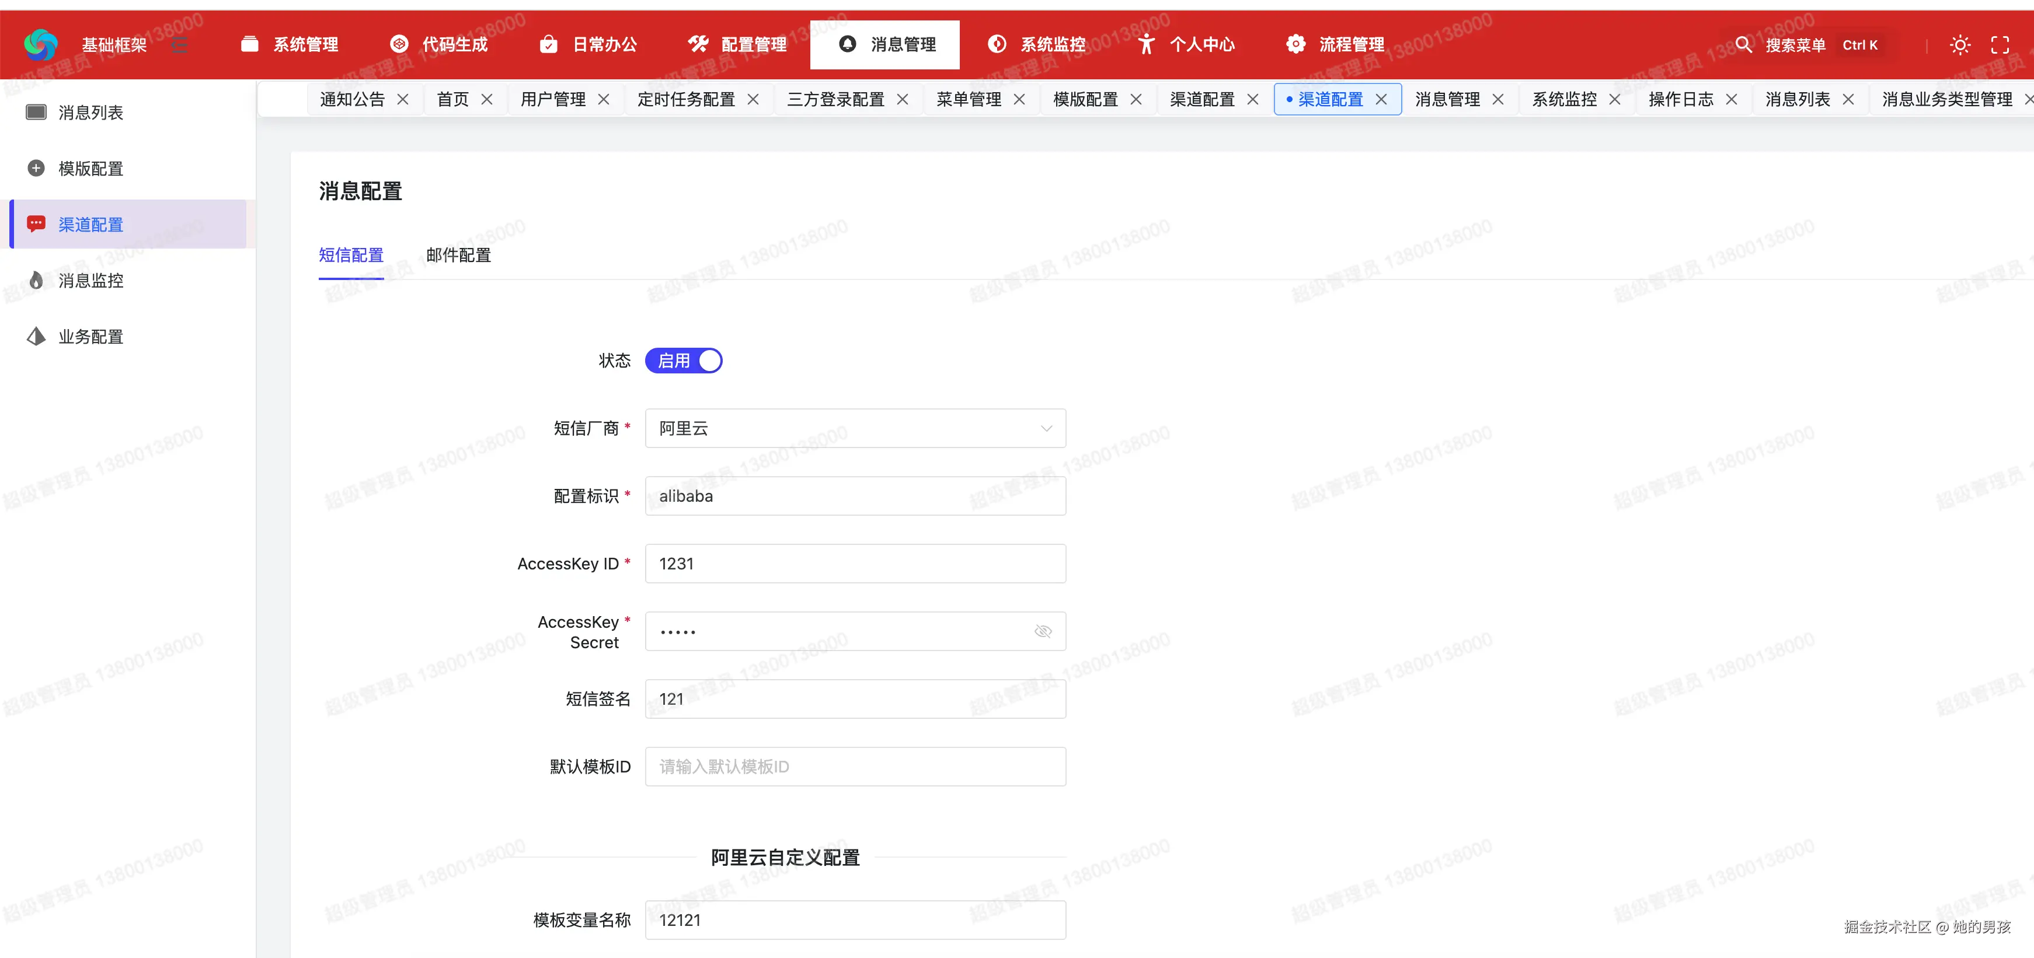Toggle the 状态 启用 switch
Image resolution: width=2034 pixels, height=958 pixels.
click(x=683, y=361)
